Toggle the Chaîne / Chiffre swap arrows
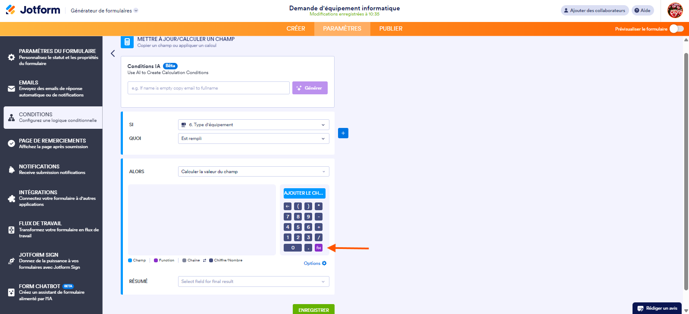This screenshot has height=314, width=689. coord(204,260)
